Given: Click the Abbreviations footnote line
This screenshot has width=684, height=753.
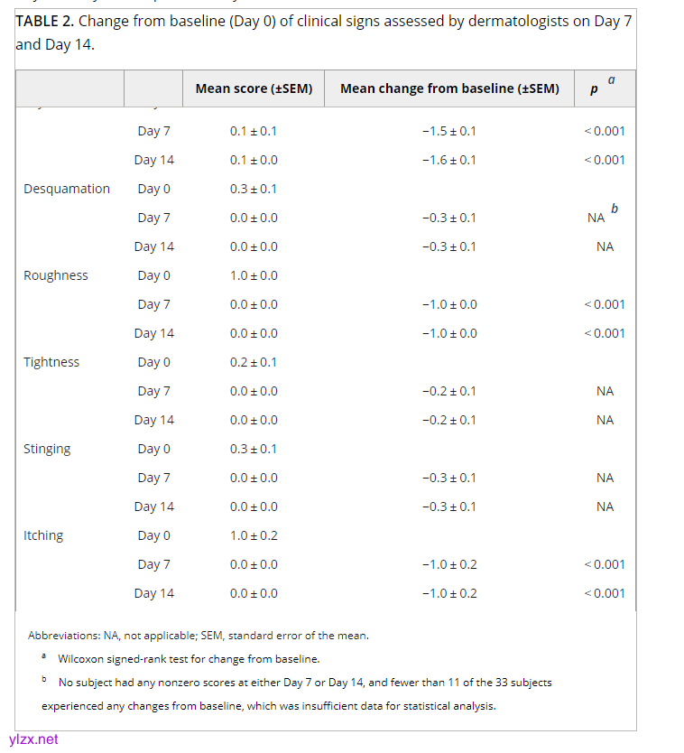Looking at the screenshot, I should [198, 636].
